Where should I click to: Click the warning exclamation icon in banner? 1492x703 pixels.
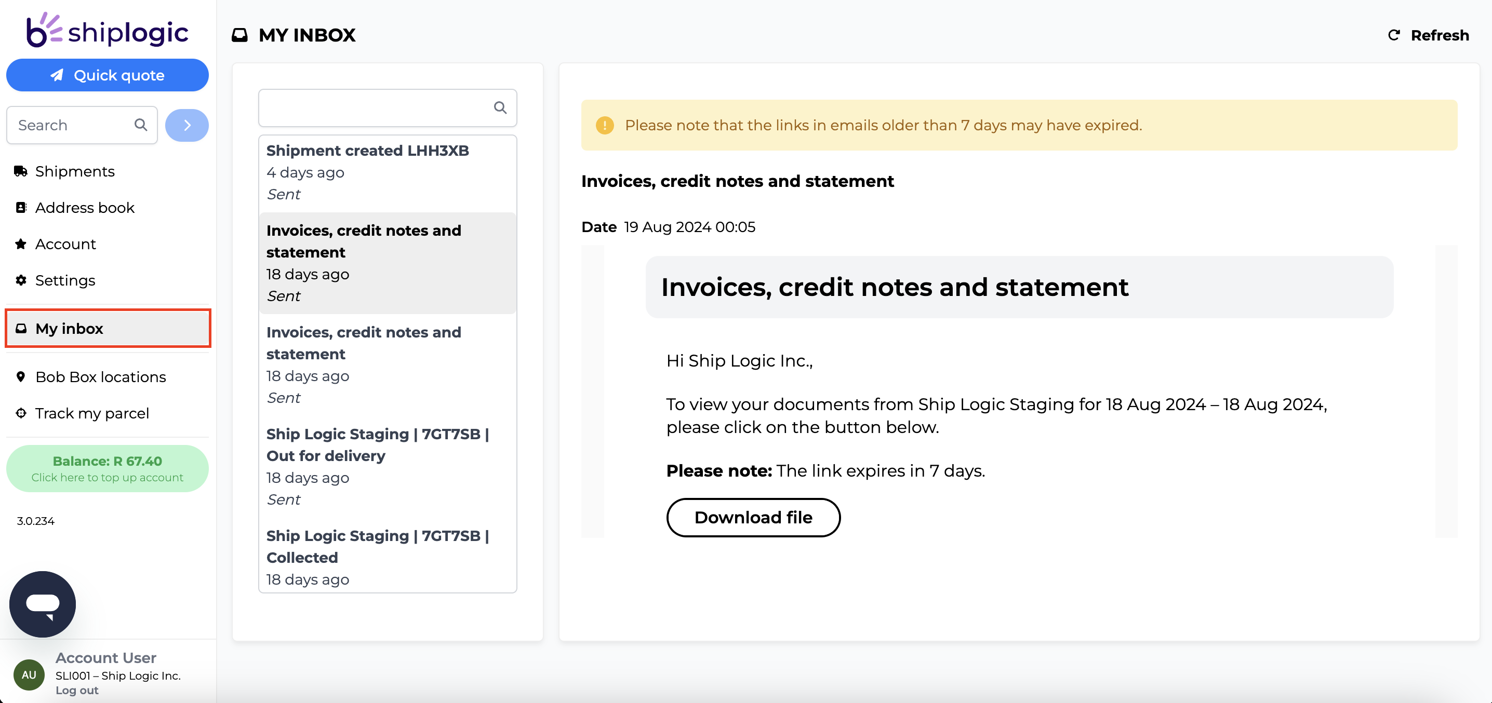coord(605,125)
